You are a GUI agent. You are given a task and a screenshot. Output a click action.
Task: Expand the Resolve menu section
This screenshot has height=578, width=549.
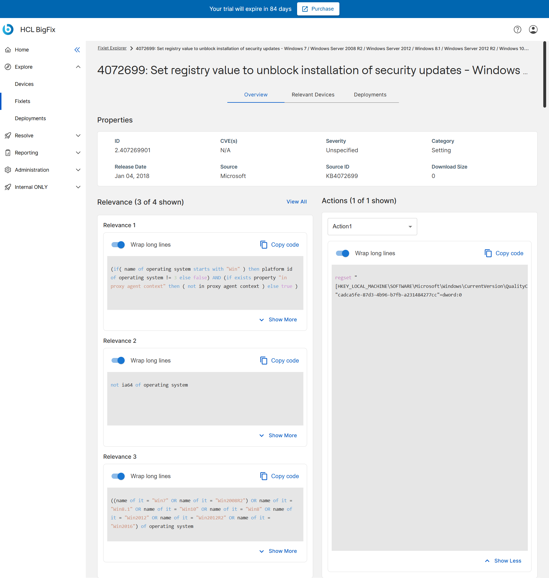pos(78,136)
